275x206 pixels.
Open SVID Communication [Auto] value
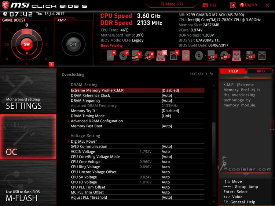point(167,146)
